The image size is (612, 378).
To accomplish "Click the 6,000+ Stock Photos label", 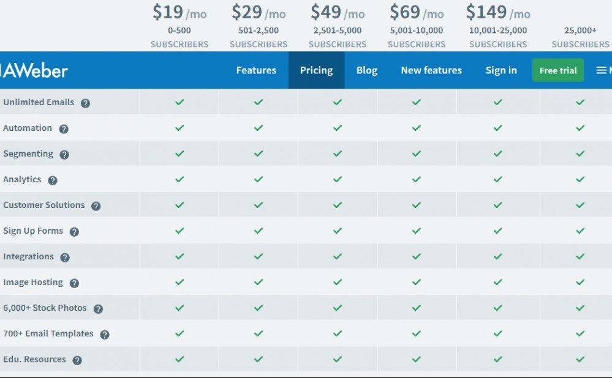I will click(45, 308).
